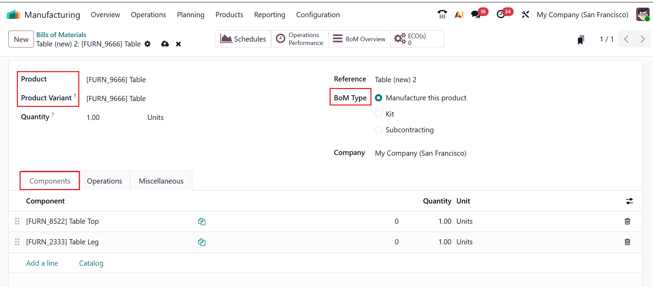
Task: Open the Planning menu
Action: 191,15
